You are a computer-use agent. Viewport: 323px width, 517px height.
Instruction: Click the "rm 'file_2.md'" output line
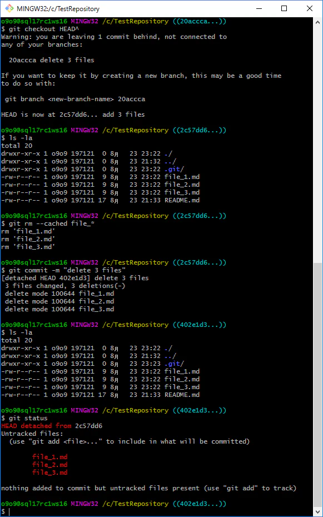coord(28,239)
